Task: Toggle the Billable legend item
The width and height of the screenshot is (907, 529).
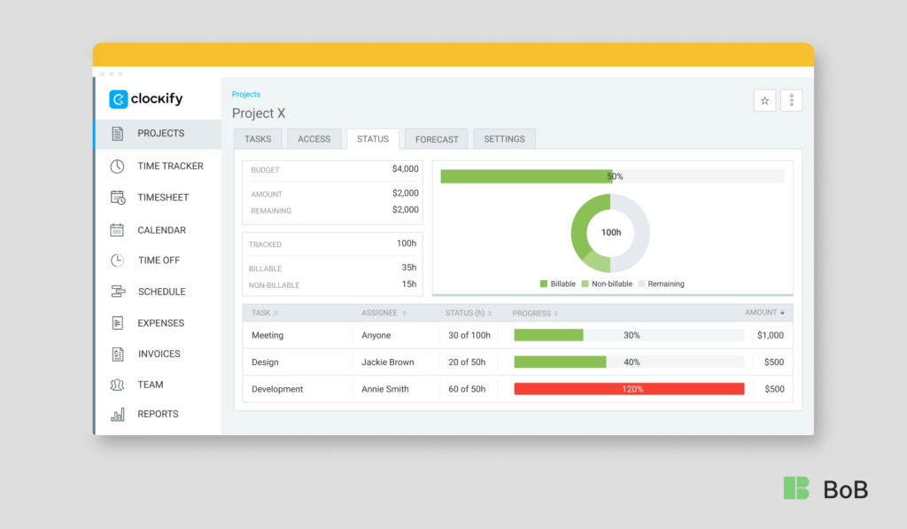Action: coord(555,284)
